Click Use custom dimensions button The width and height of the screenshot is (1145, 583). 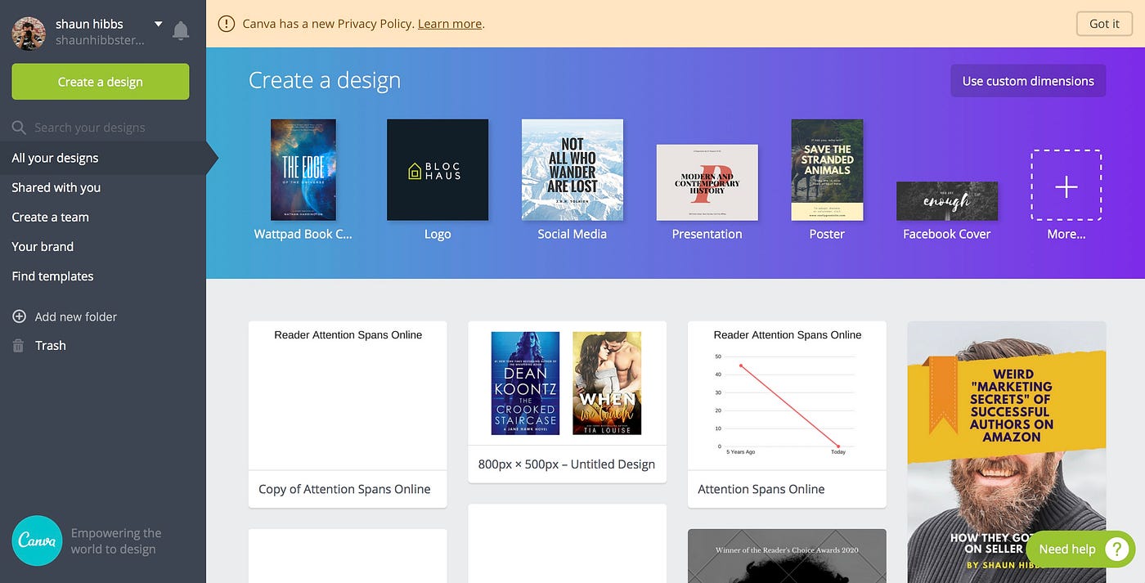[1028, 81]
